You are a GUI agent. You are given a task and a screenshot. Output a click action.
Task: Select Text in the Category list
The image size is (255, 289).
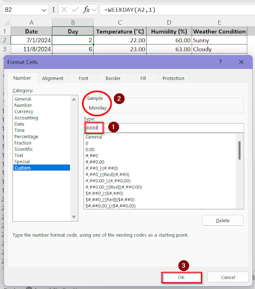19,155
